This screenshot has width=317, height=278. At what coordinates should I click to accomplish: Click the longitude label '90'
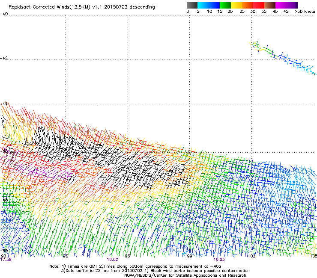tap(3, 256)
